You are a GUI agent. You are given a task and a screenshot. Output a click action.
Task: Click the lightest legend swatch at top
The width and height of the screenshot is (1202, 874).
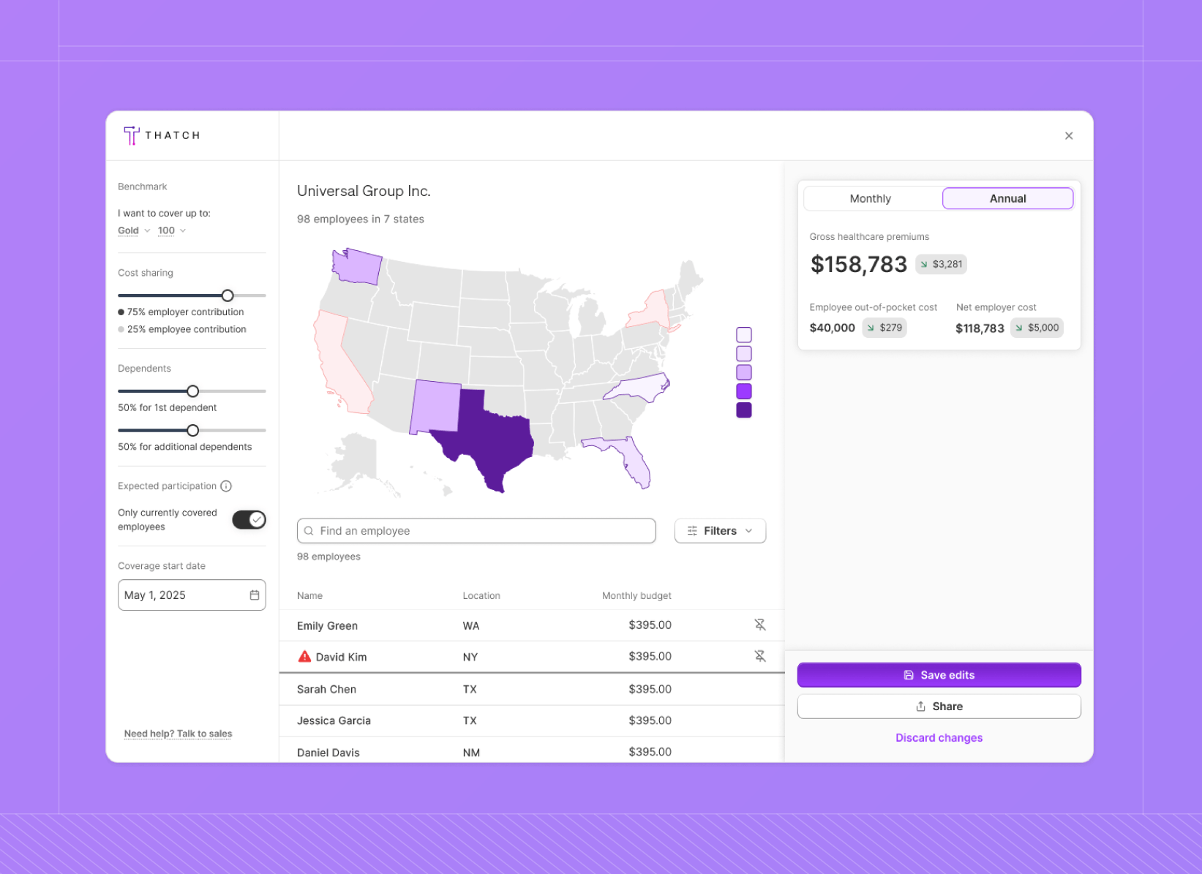pyautogui.click(x=744, y=335)
